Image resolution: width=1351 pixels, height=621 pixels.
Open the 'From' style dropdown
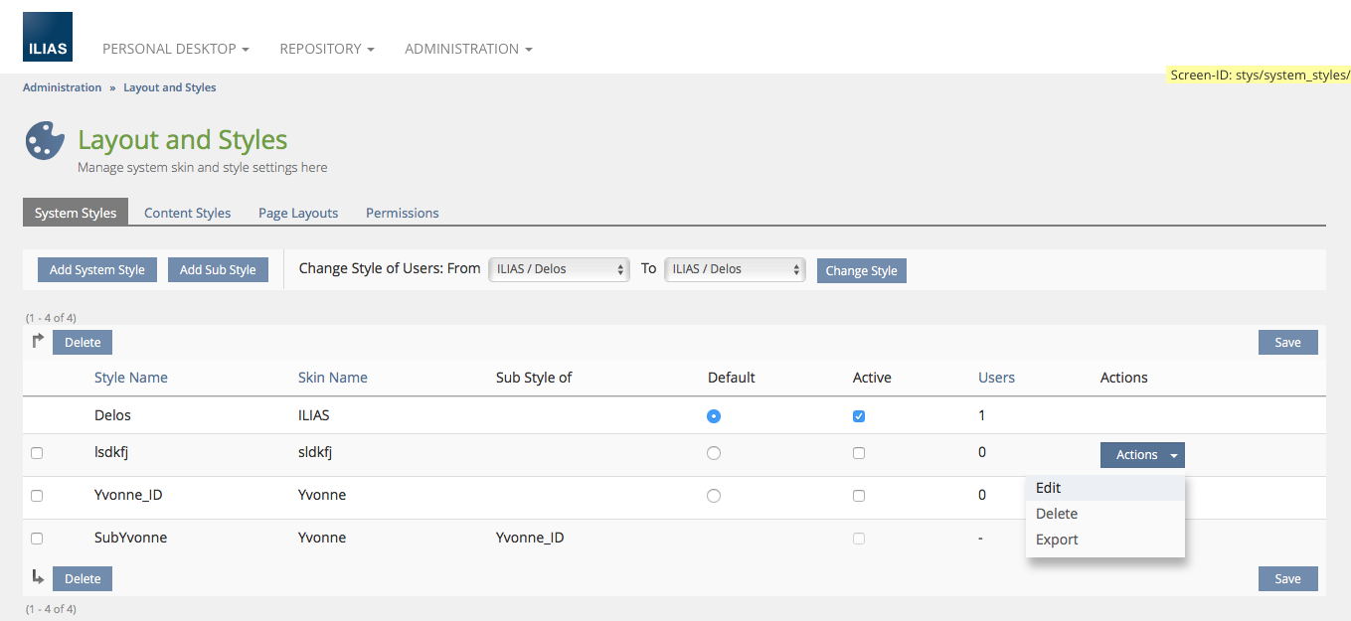(x=559, y=269)
